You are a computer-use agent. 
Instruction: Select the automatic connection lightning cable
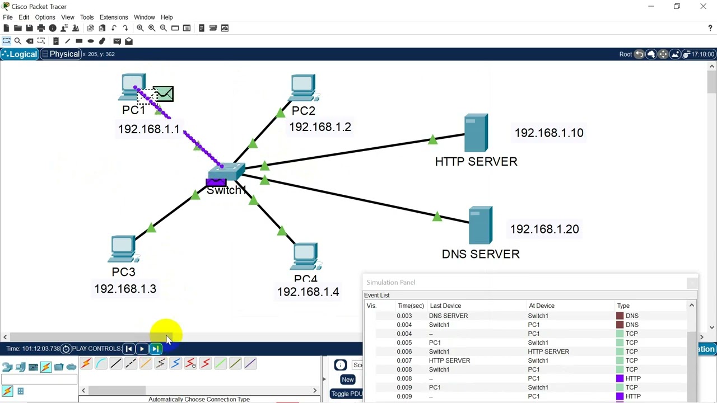pos(86,364)
